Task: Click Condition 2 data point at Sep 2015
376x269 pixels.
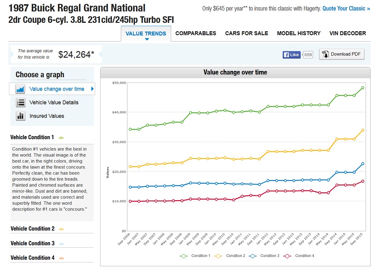Action: [x=363, y=130]
